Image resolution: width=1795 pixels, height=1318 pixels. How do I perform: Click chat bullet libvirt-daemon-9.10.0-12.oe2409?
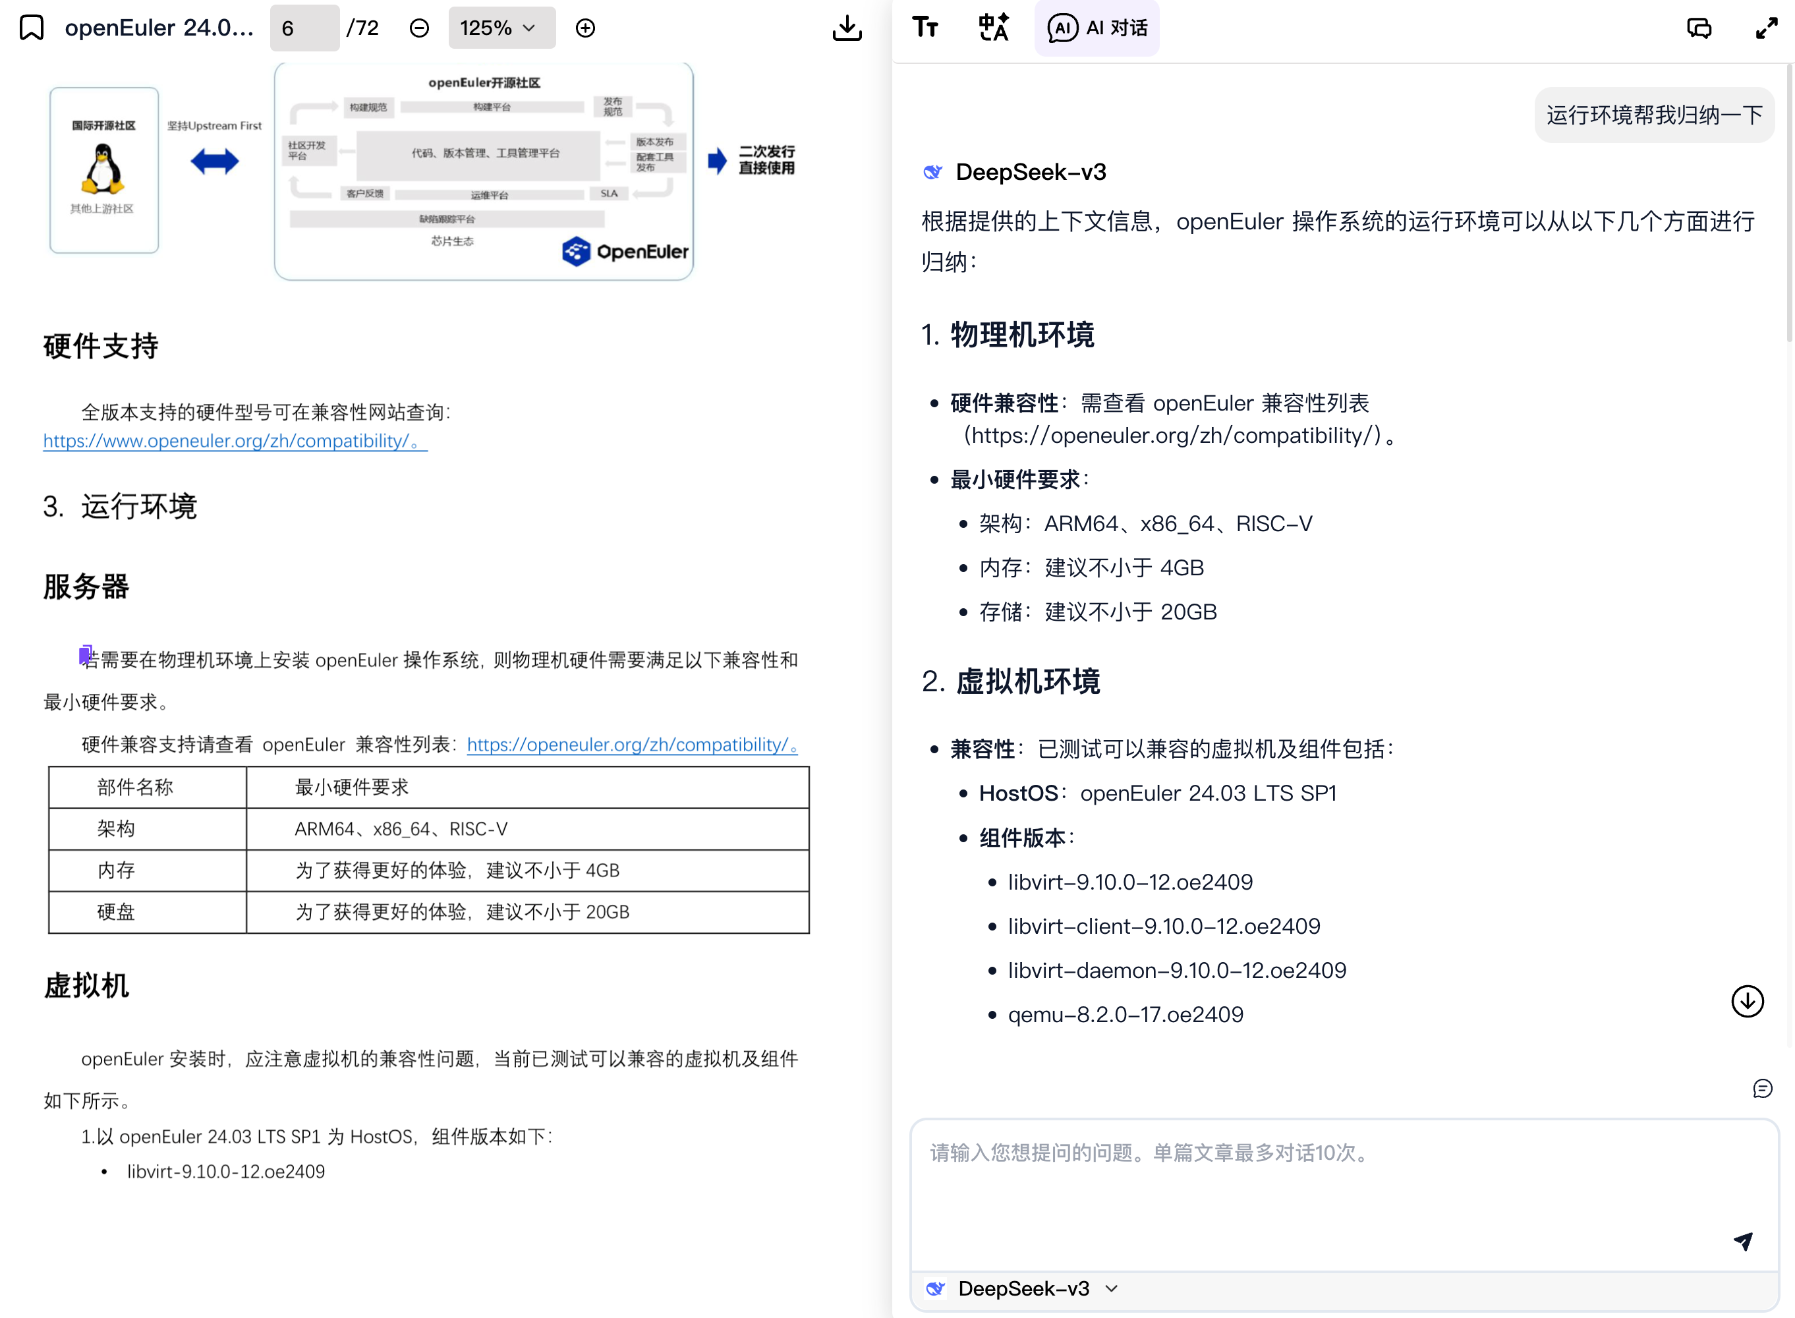[1177, 970]
